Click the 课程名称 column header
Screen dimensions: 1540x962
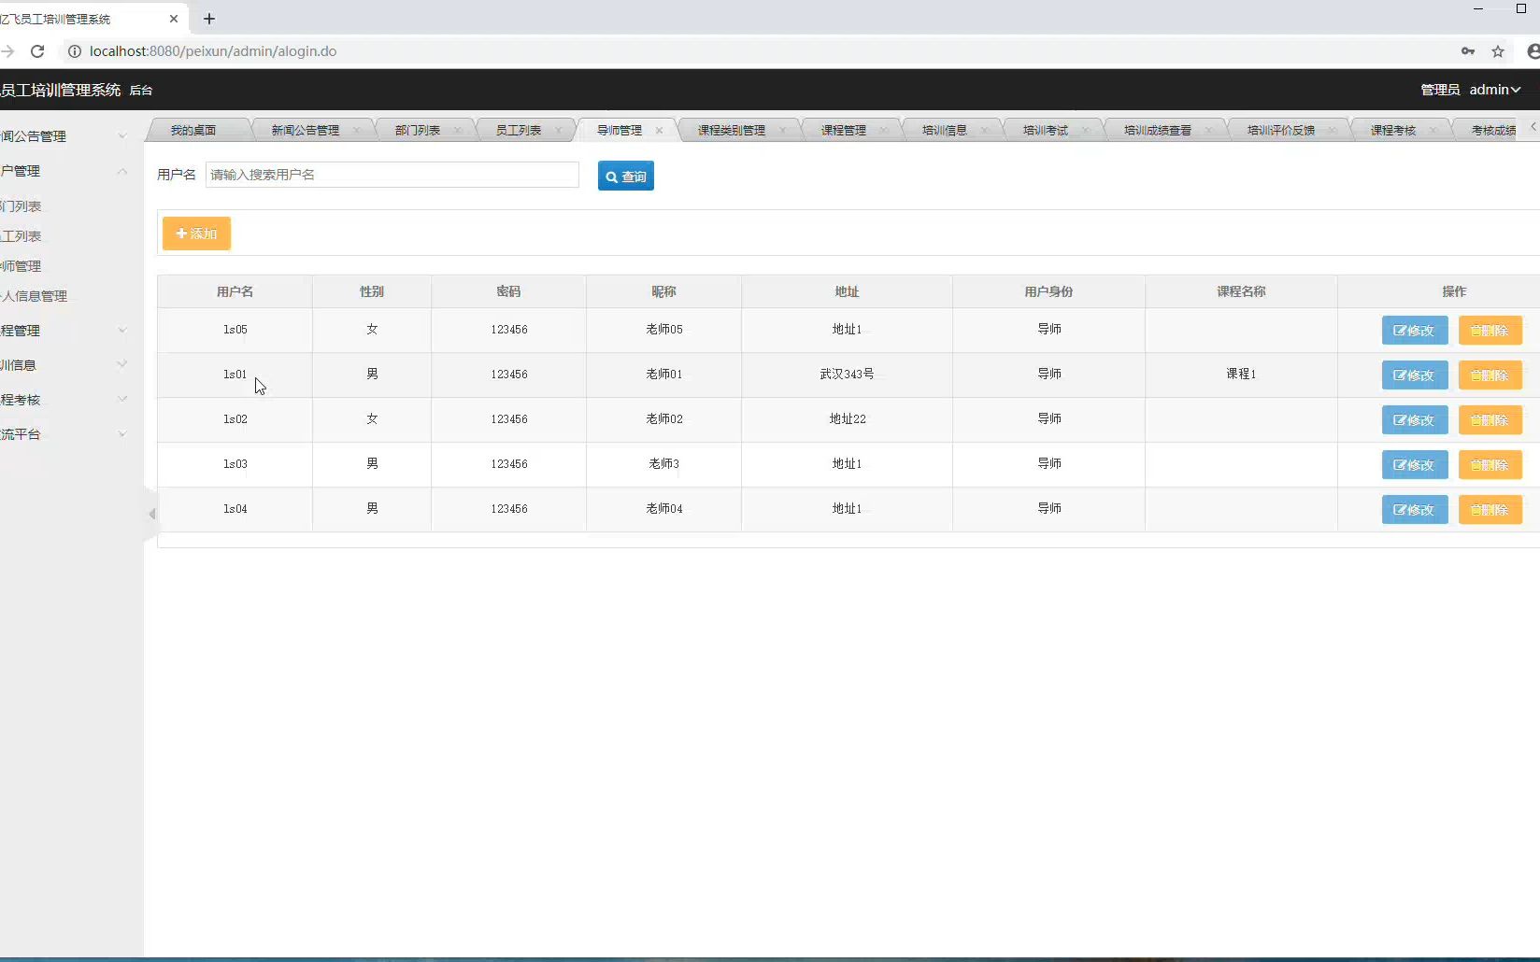coord(1241,291)
